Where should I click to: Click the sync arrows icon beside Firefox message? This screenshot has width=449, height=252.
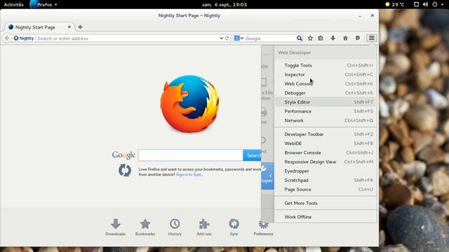coord(125,171)
